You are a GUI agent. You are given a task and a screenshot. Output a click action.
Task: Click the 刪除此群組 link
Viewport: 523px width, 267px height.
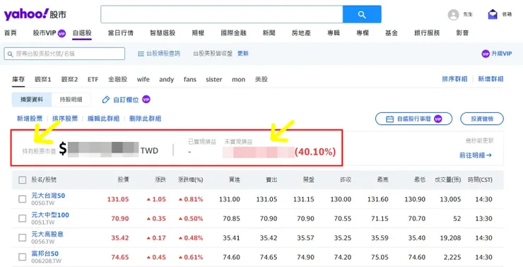pos(145,119)
